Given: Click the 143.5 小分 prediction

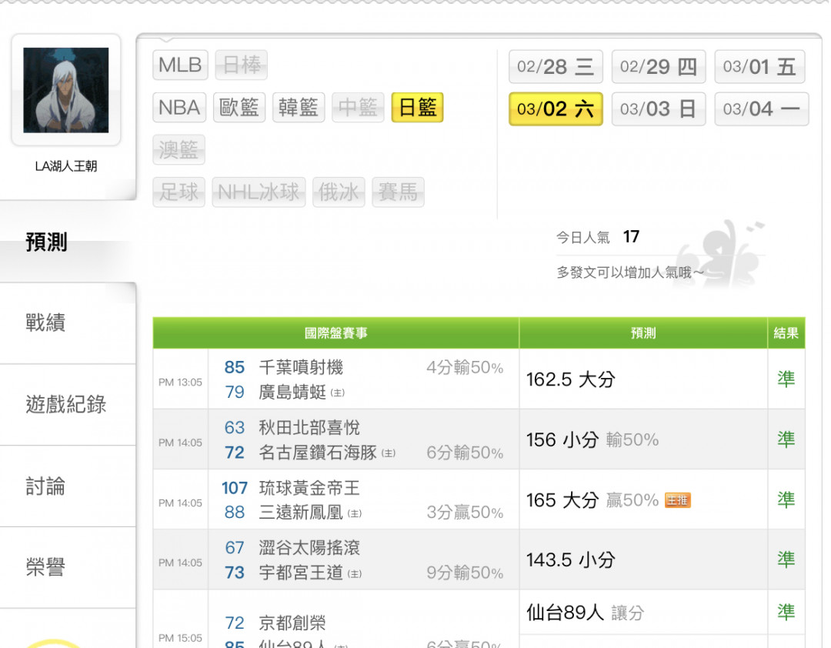Looking at the screenshot, I should pos(571,560).
